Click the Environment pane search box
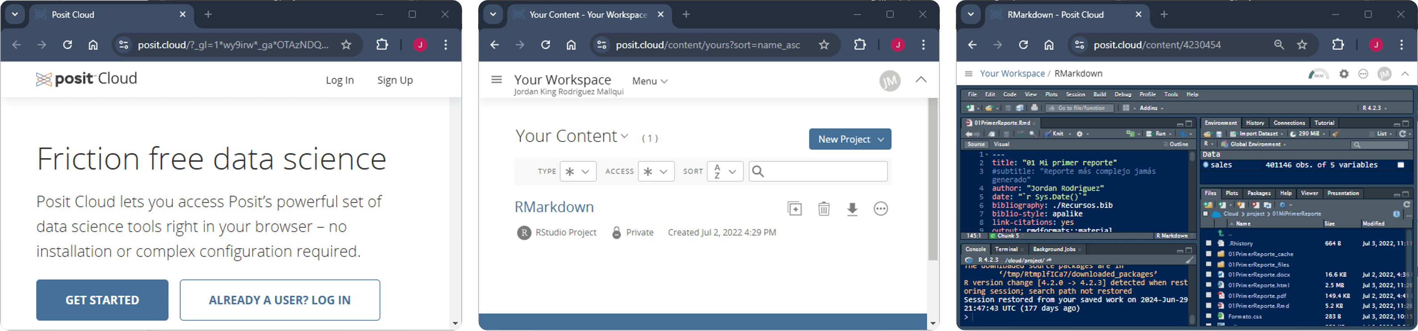Image resolution: width=1418 pixels, height=331 pixels. (x=1380, y=145)
